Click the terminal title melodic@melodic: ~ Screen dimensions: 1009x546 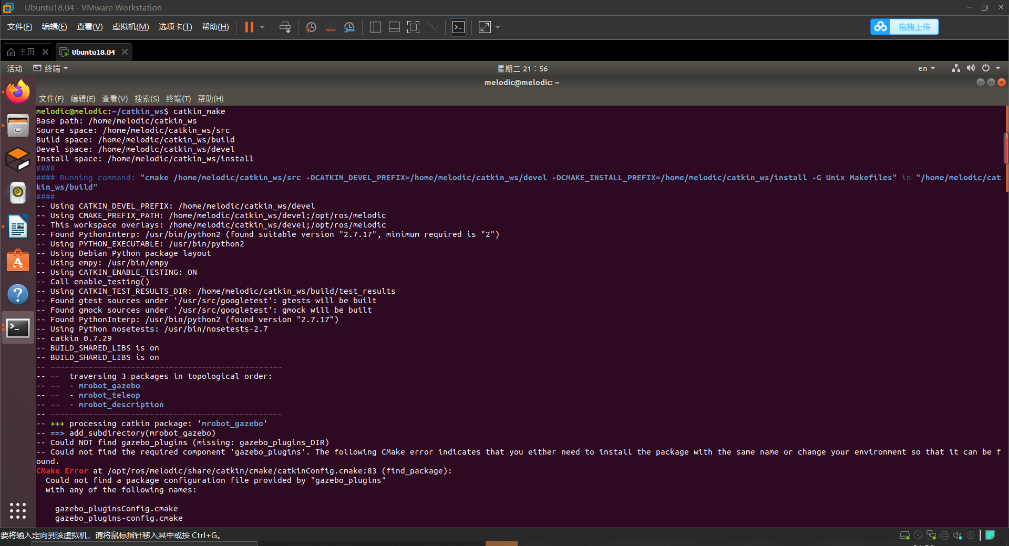pyautogui.click(x=522, y=83)
